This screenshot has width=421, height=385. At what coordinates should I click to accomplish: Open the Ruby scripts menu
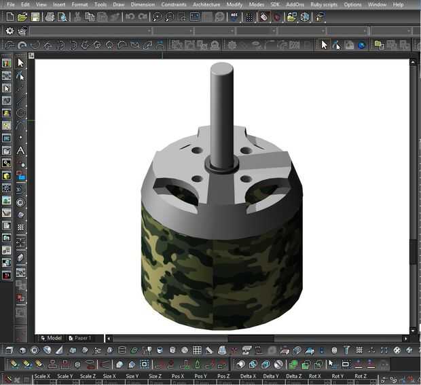point(324,4)
